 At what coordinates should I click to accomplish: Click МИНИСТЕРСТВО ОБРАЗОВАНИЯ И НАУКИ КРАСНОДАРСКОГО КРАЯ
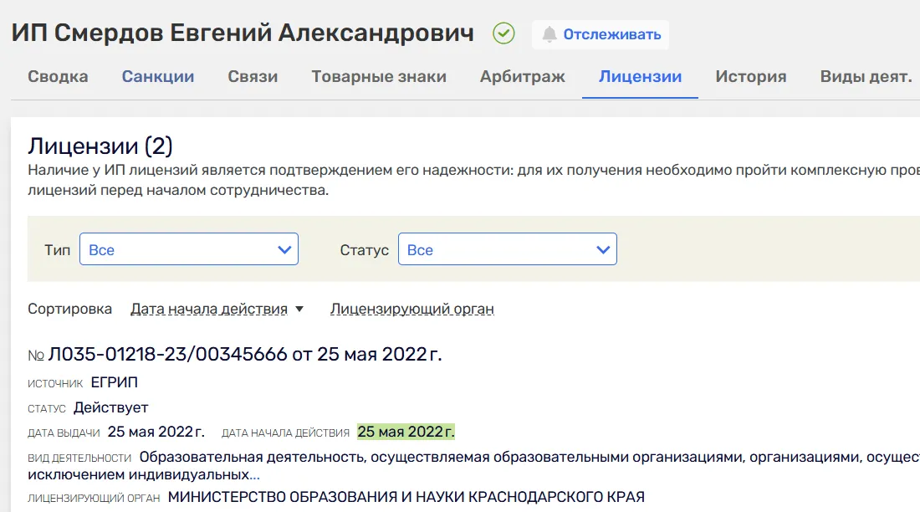406,497
